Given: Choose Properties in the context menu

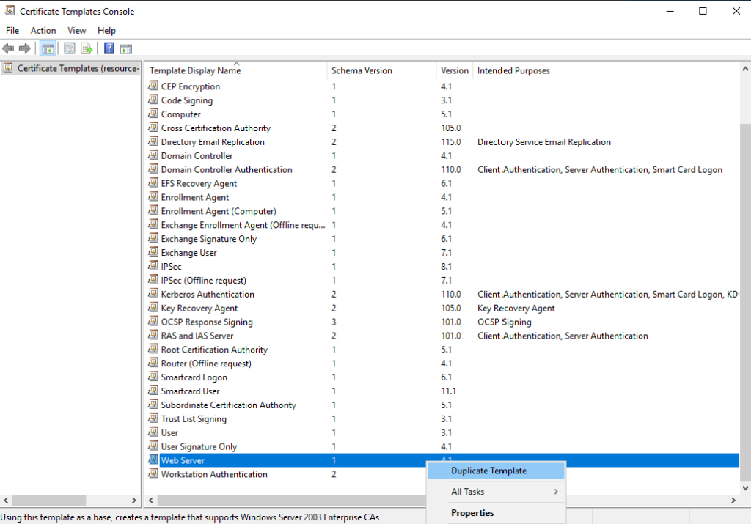Looking at the screenshot, I should (472, 513).
